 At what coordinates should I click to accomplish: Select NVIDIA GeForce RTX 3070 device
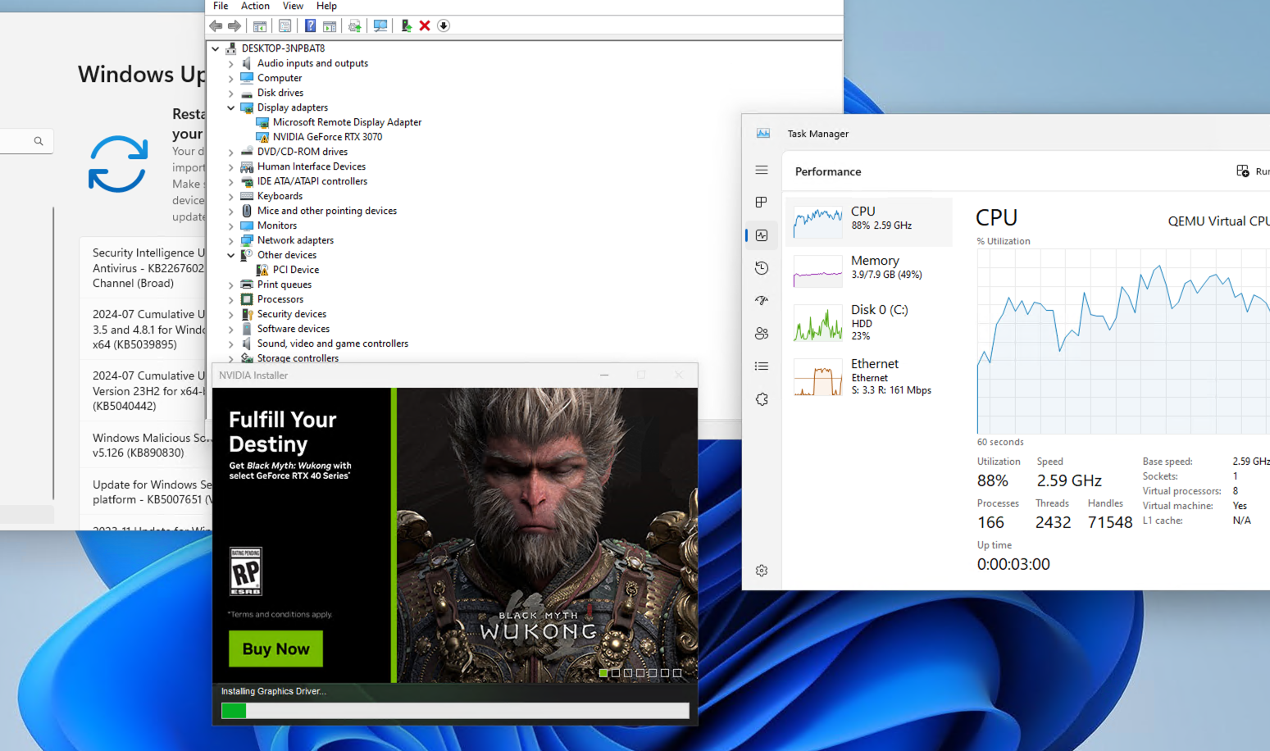click(327, 137)
